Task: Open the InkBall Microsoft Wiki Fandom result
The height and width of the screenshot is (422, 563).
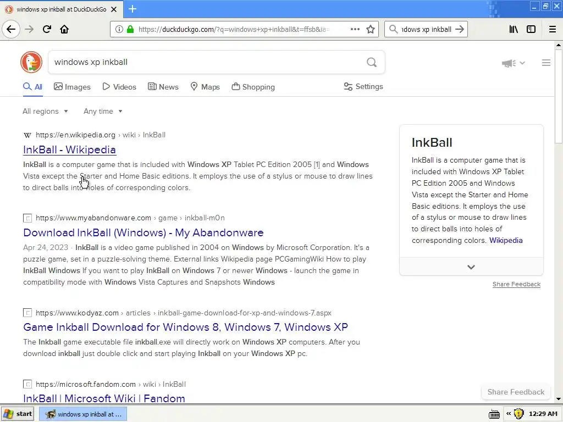Action: (x=104, y=398)
